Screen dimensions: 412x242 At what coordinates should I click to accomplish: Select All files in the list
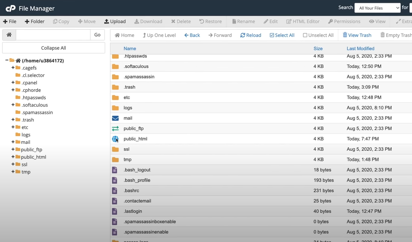coord(282,35)
